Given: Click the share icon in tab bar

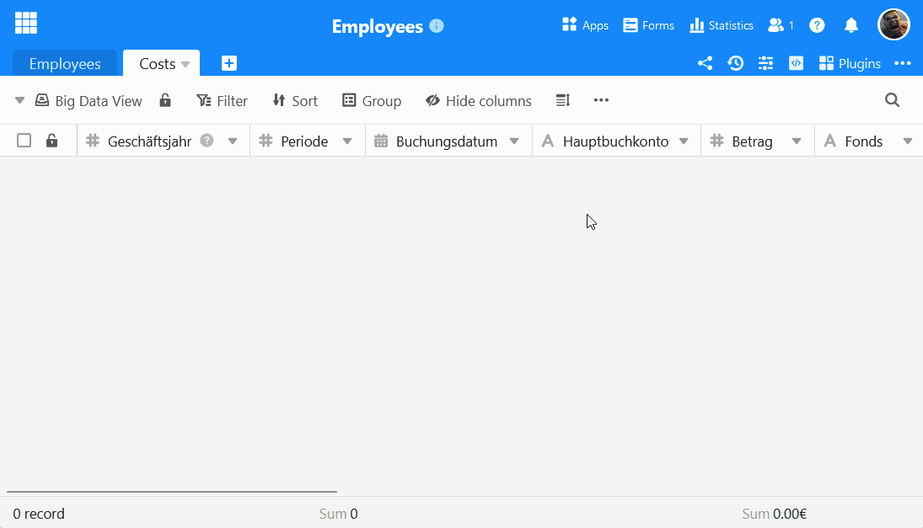Looking at the screenshot, I should [705, 63].
